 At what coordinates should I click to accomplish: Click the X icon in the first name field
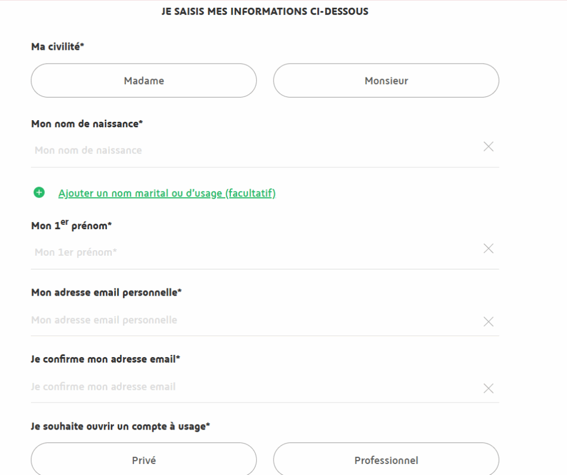point(488,249)
